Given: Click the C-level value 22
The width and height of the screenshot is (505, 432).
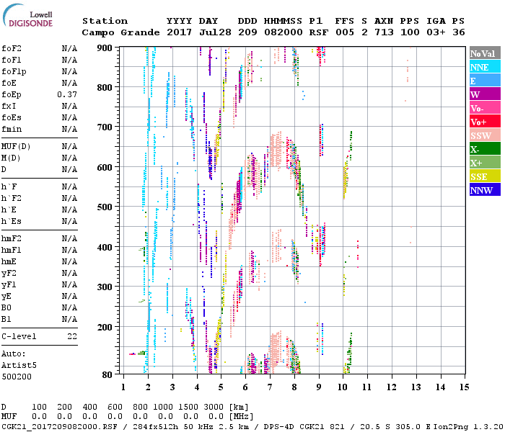Looking at the screenshot, I should tap(72, 336).
